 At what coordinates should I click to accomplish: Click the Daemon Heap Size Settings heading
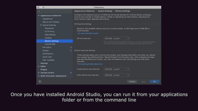click(x=84, y=51)
